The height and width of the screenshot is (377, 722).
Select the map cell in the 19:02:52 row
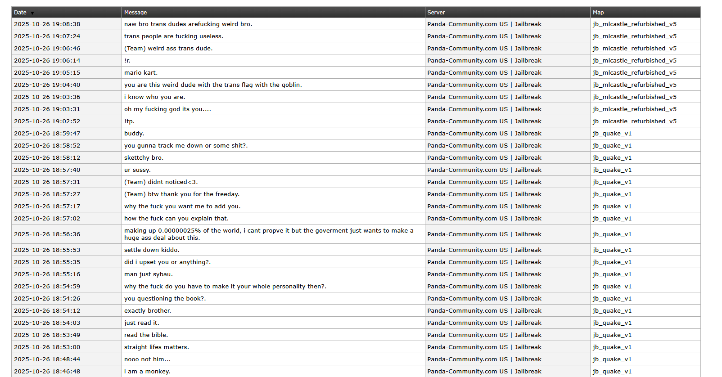(634, 121)
